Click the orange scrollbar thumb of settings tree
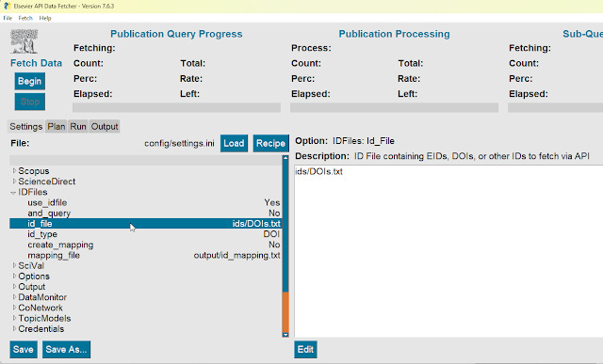Screen dimensions: 603x364 tap(285, 311)
